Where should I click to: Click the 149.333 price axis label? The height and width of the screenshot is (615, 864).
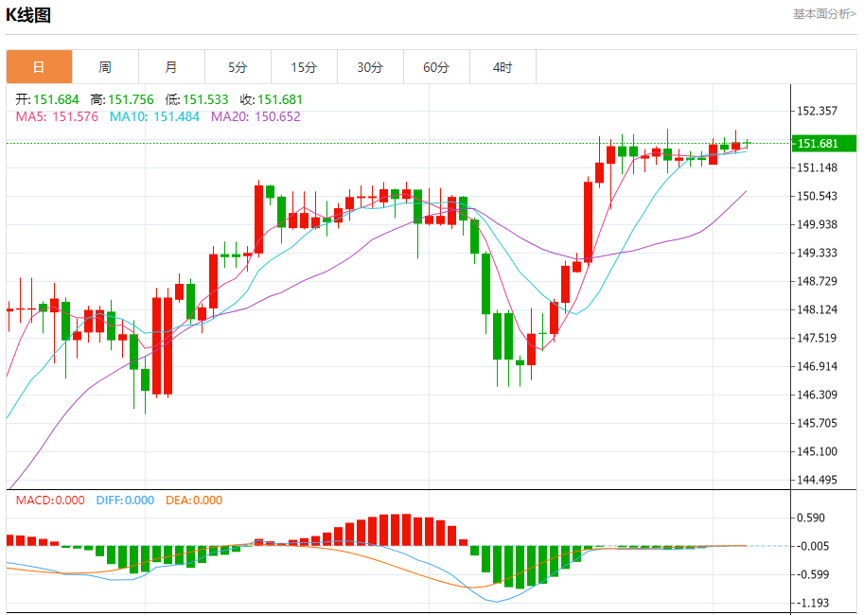(x=818, y=253)
